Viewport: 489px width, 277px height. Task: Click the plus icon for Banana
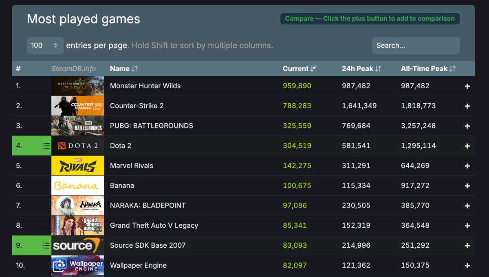(x=467, y=186)
